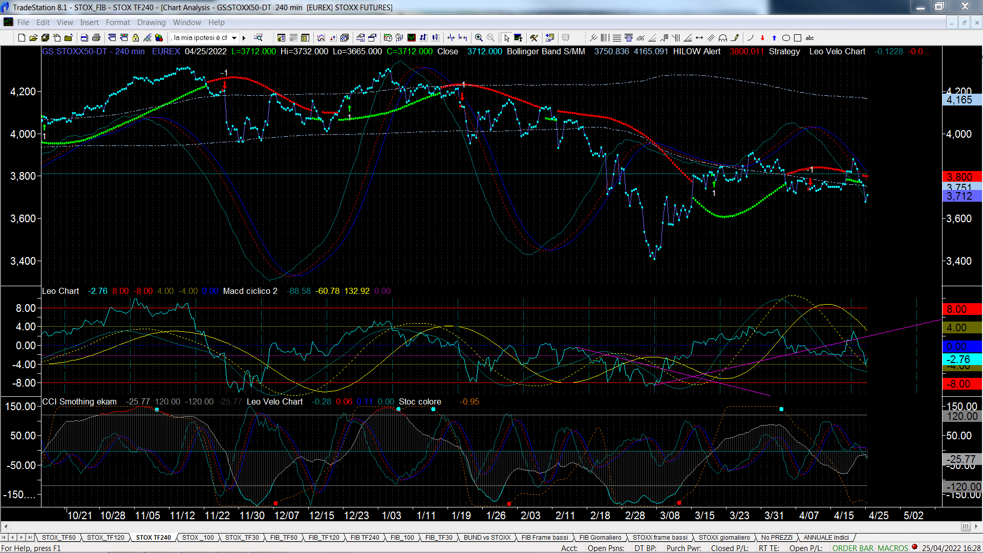Click the MACROS status button
Viewport: 983px width, 553px height.
tap(892, 548)
